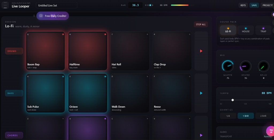The height and width of the screenshot is (140, 274).
Task: Set quantize to 2 BAR
Action: click(263, 116)
